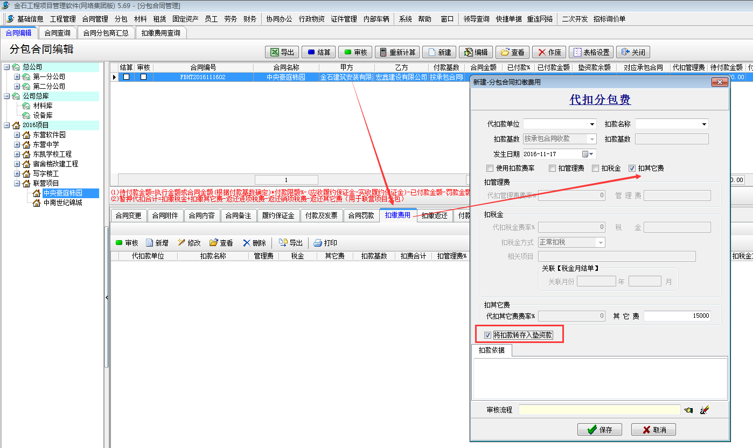Switch to the 合同查询 tab
Image resolution: width=753 pixels, height=448 pixels.
(58, 33)
